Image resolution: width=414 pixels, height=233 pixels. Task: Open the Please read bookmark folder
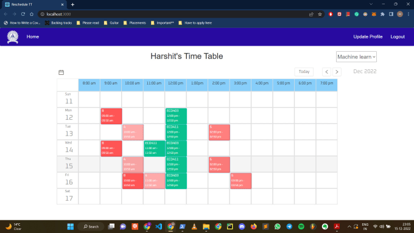88,23
